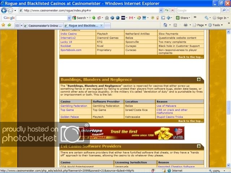Expand the address bar history dropdown

coord(161,10)
